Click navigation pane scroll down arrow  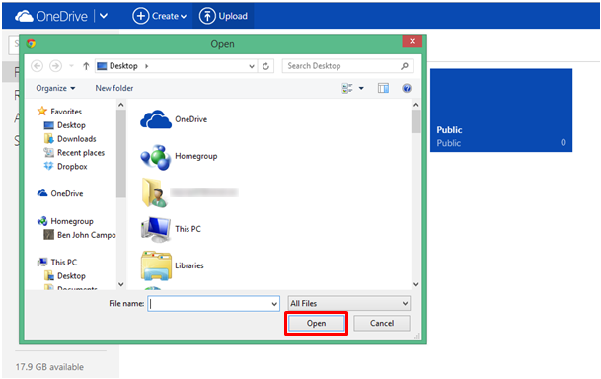coord(121,284)
